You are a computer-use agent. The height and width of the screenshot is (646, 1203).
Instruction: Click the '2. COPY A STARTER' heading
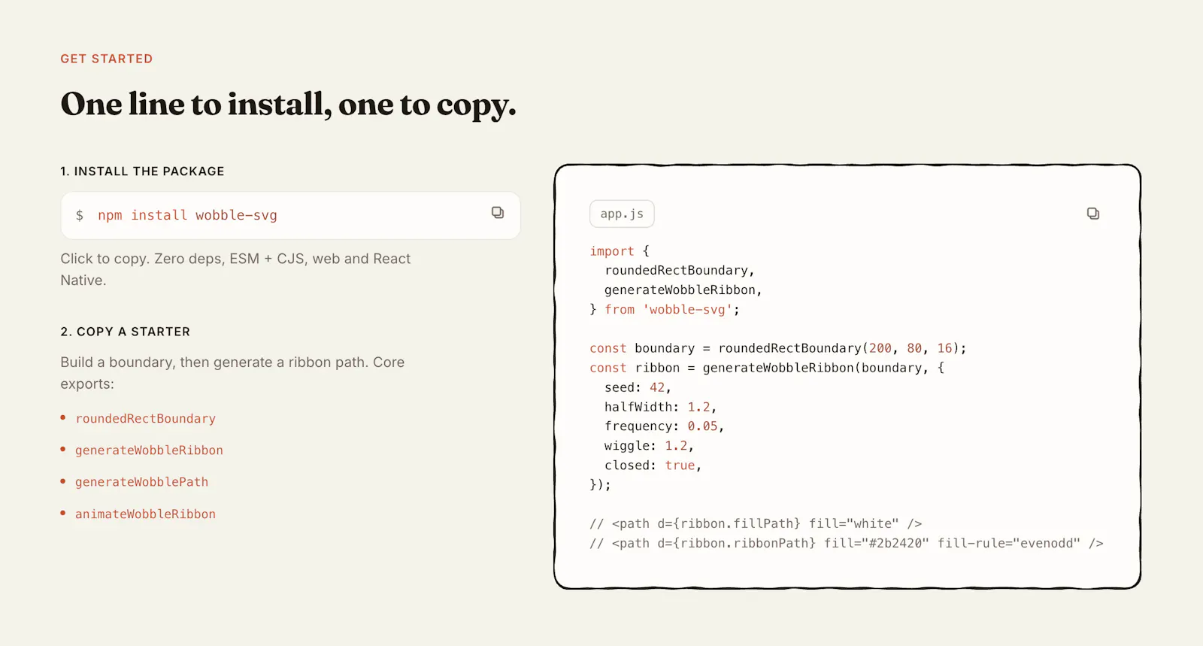click(126, 332)
